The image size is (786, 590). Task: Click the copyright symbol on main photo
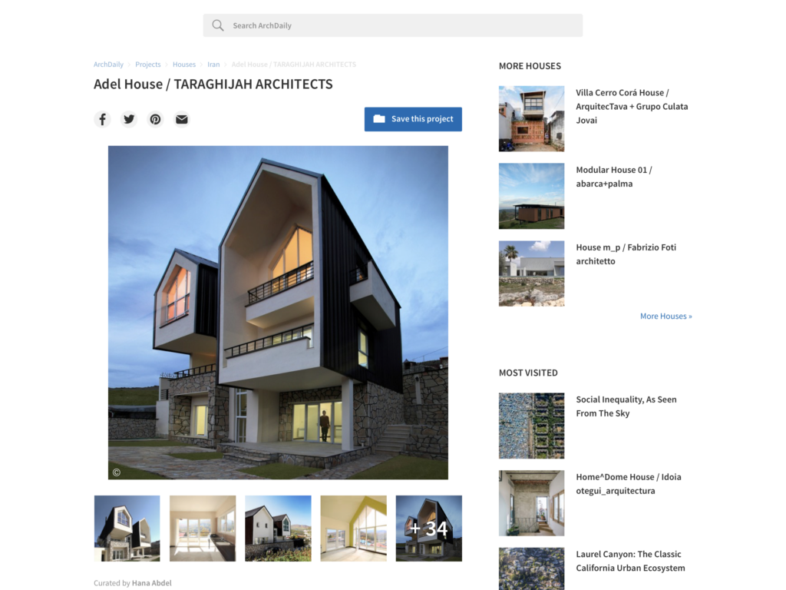(117, 472)
